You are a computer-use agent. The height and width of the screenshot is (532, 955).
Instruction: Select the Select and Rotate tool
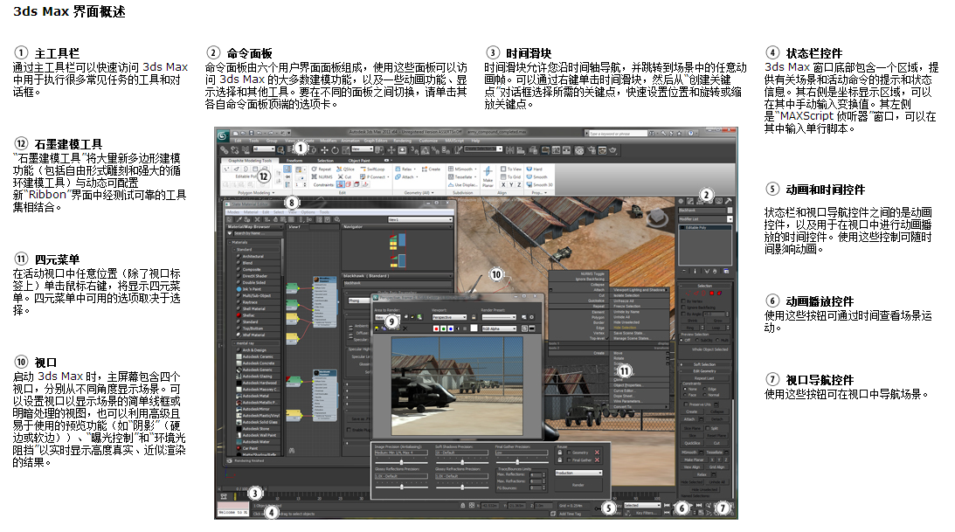click(335, 149)
